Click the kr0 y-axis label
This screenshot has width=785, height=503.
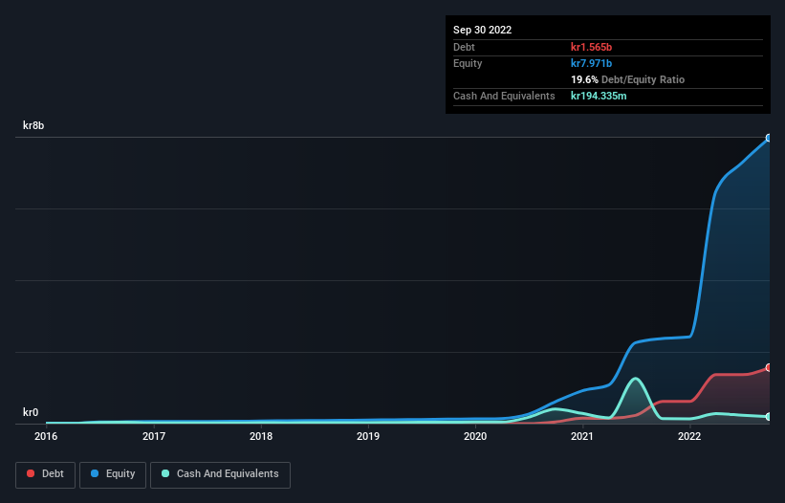click(x=31, y=412)
